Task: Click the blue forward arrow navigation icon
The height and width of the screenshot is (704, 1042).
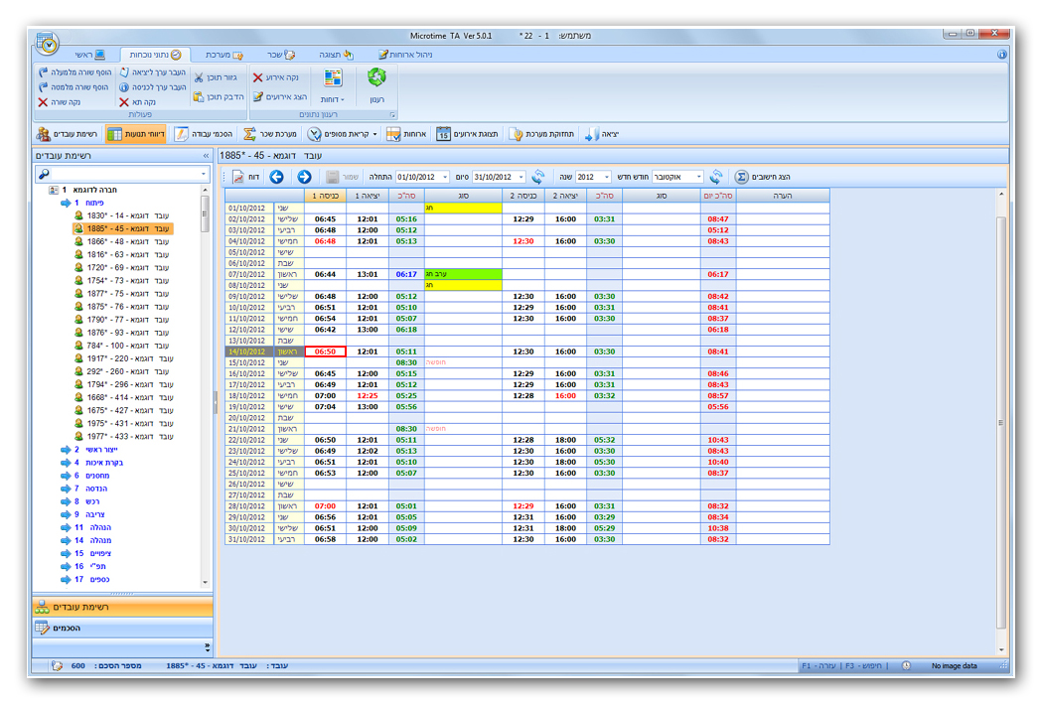Action: [304, 177]
